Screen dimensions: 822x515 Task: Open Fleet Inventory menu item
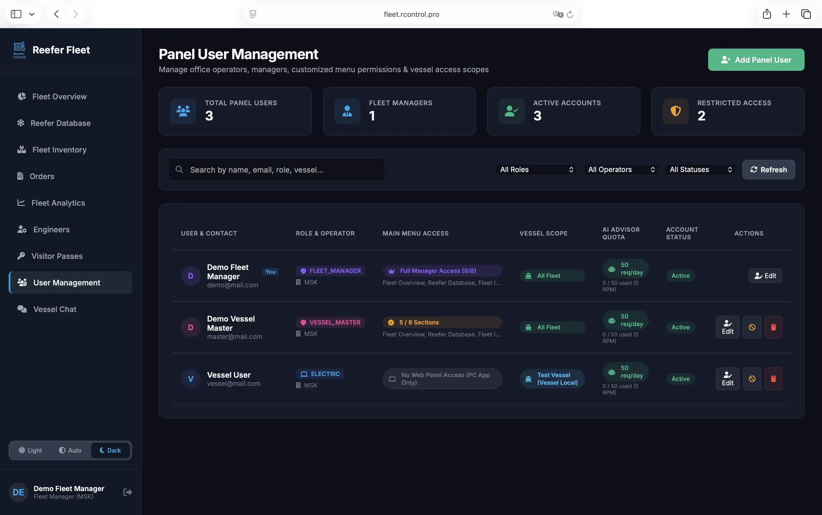pos(70,150)
